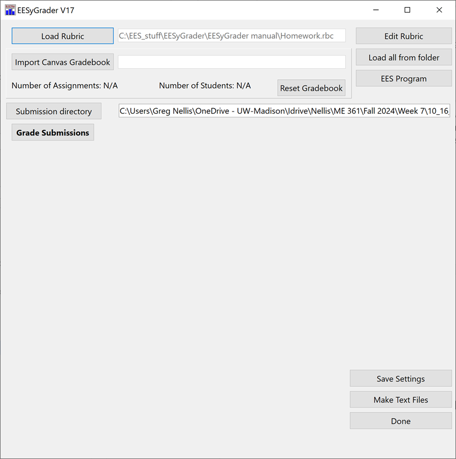
Task: Maximize the EESyGrader window
Action: (407, 10)
